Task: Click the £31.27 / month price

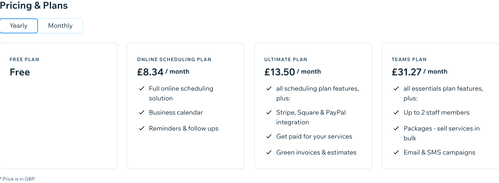Action: click(x=420, y=72)
